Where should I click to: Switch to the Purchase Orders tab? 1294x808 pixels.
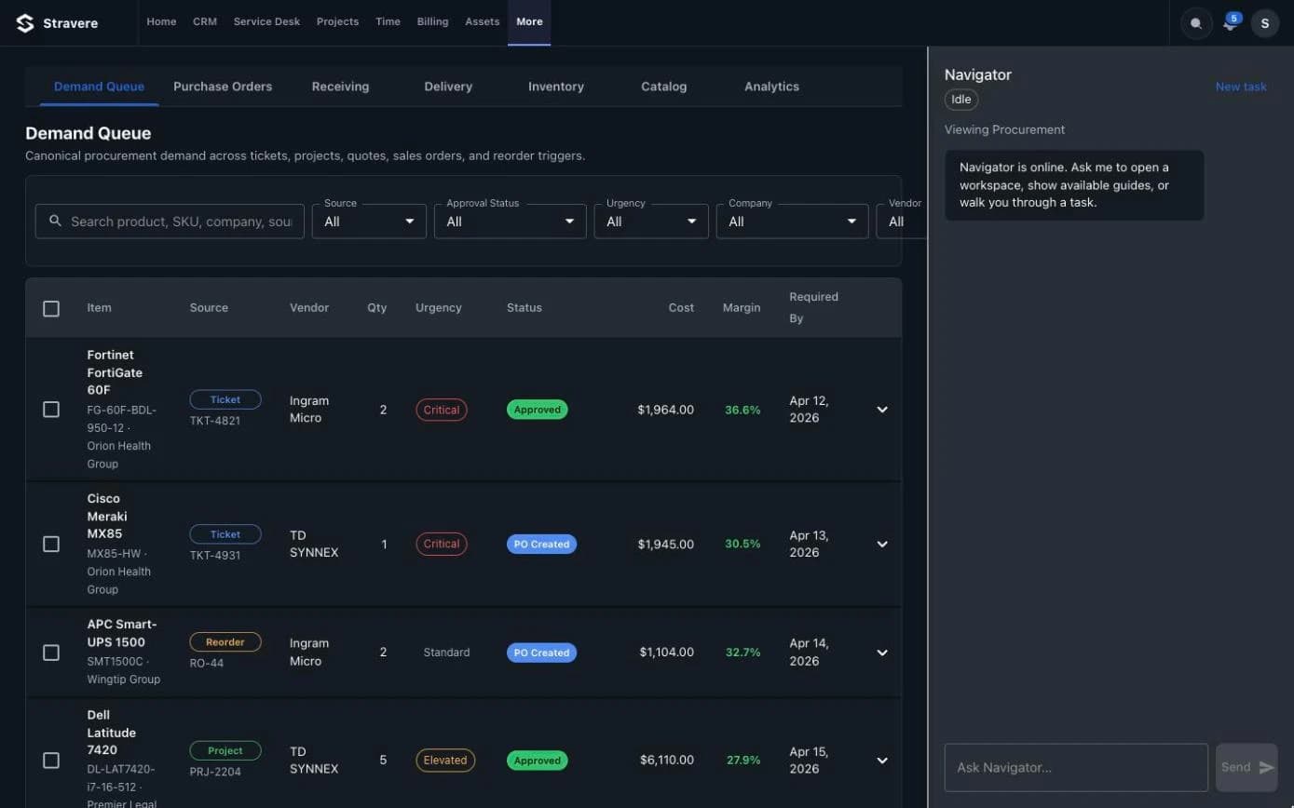click(223, 87)
